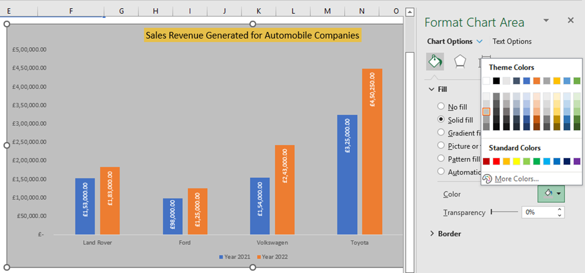Select column header N
This screenshot has width=585, height=273.
(x=362, y=11)
